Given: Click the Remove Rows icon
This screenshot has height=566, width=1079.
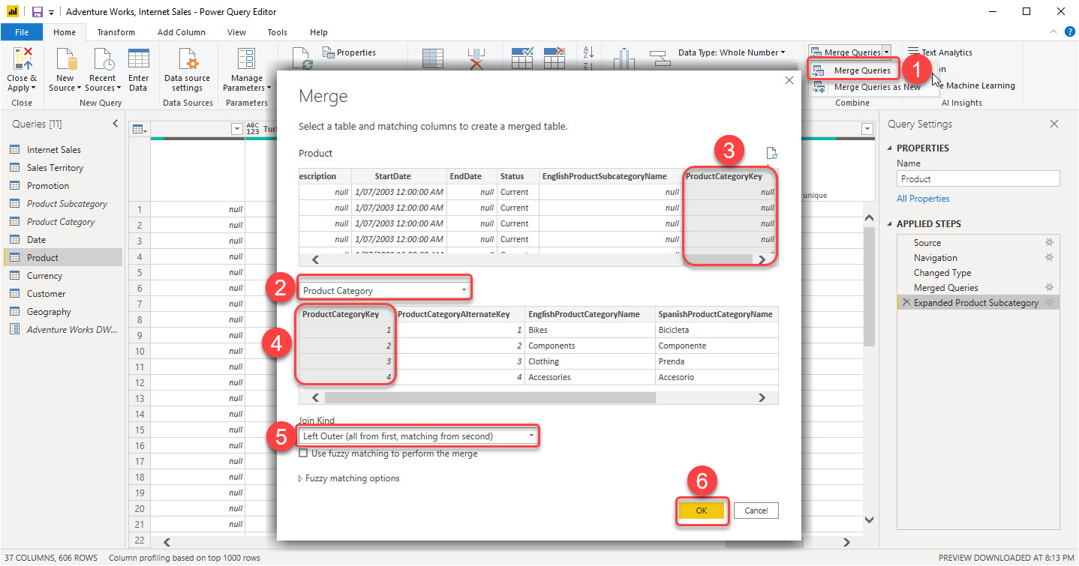Looking at the screenshot, I should point(554,58).
